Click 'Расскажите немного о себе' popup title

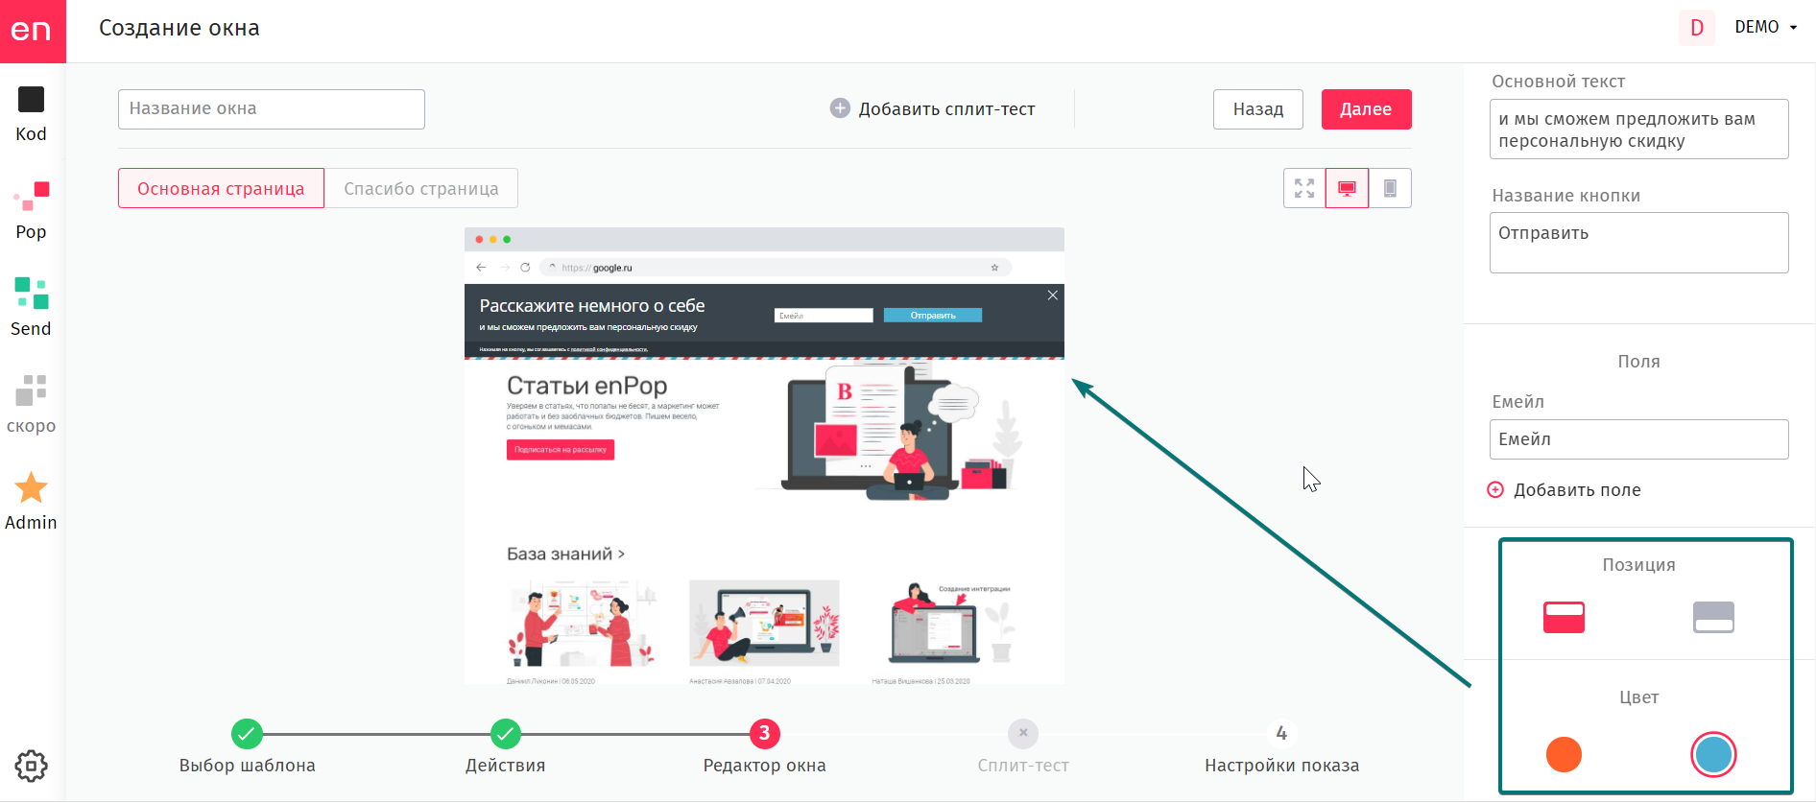point(592,306)
